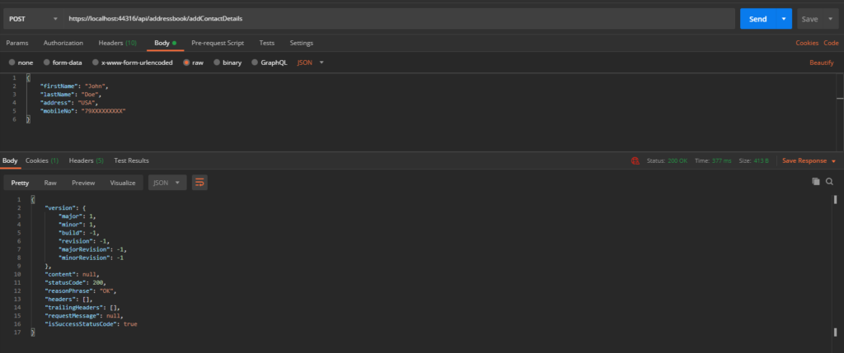Open the Save options dropdown arrow
The image size is (844, 353).
click(830, 19)
